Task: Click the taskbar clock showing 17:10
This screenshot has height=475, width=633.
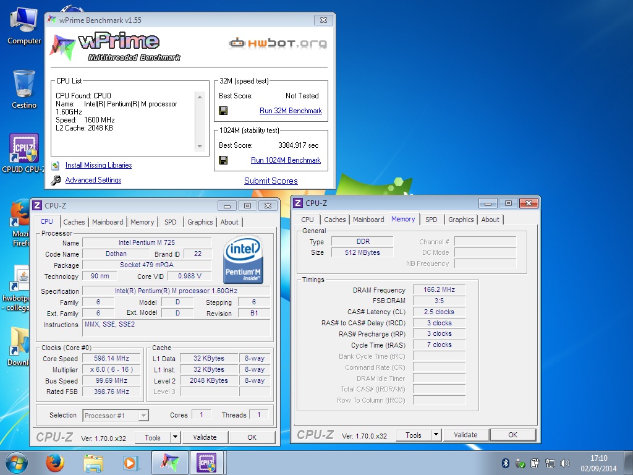Action: tap(598, 463)
